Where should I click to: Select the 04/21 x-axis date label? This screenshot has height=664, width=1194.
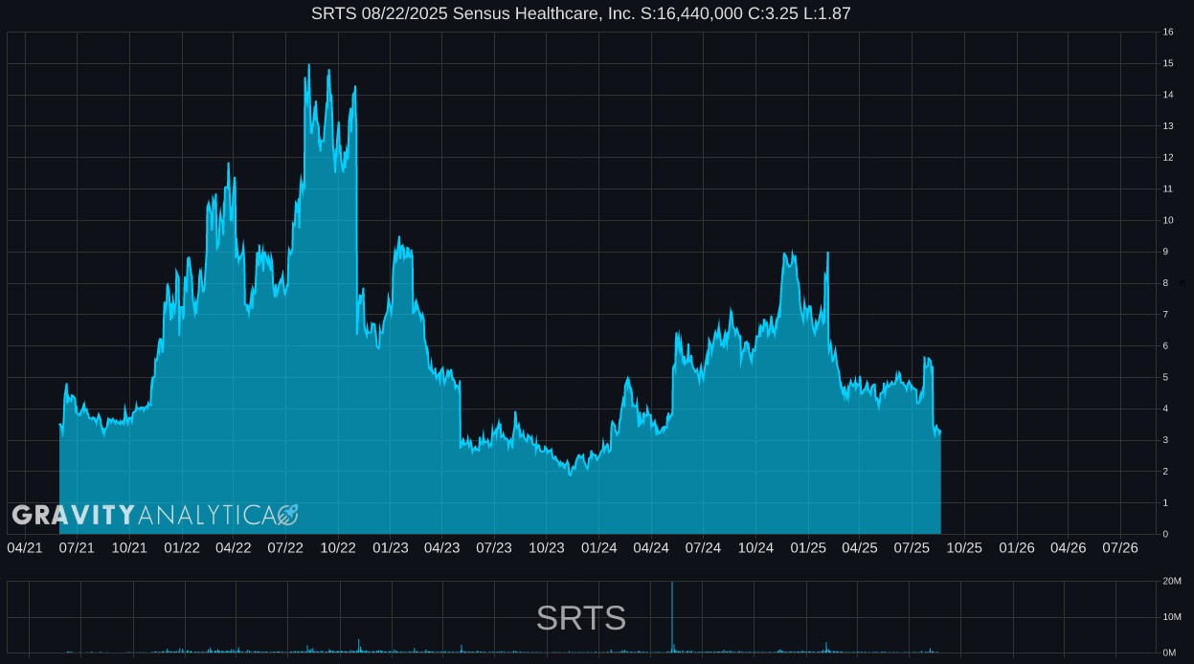click(25, 547)
